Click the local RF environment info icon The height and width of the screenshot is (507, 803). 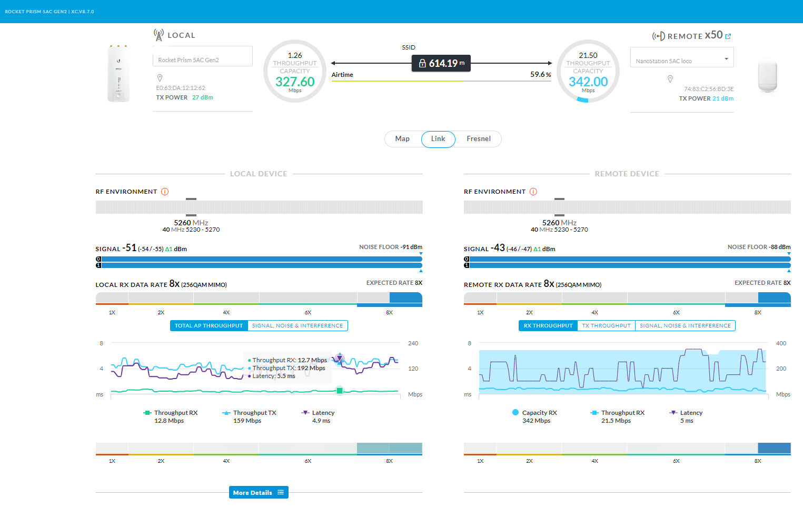pos(165,192)
